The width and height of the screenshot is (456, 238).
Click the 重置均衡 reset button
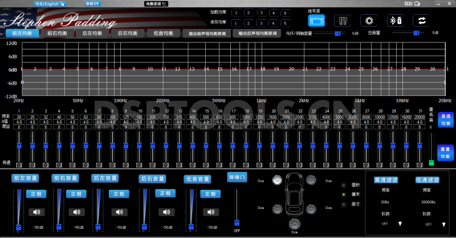click(446, 152)
